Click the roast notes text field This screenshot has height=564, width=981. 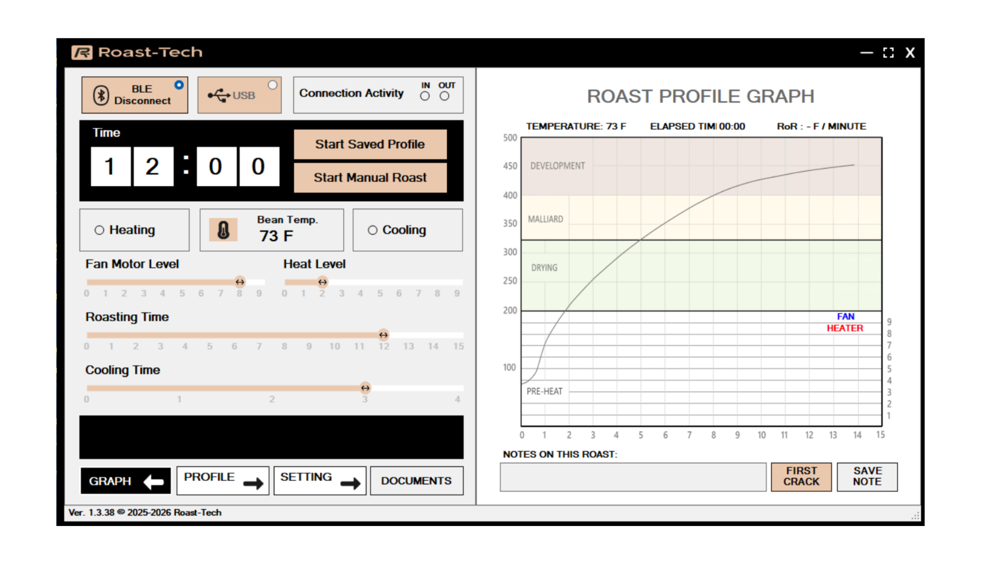tap(632, 477)
